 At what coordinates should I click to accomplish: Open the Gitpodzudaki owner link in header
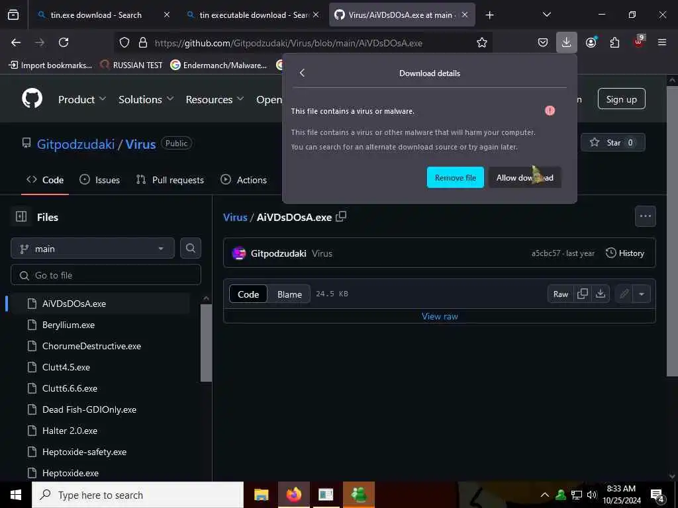(75, 144)
